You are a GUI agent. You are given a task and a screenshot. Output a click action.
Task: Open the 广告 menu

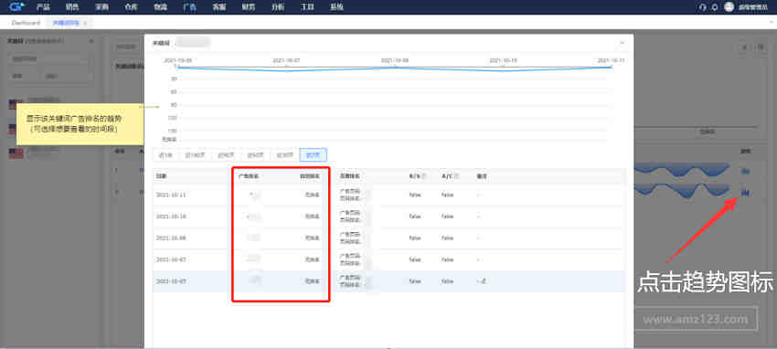click(190, 7)
